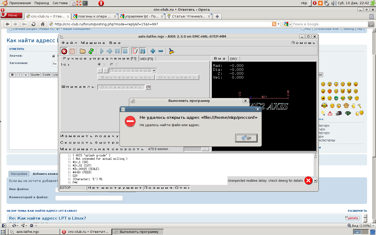Click the bold B formatting button
This screenshot has height=235, width=376.
coord(12,75)
